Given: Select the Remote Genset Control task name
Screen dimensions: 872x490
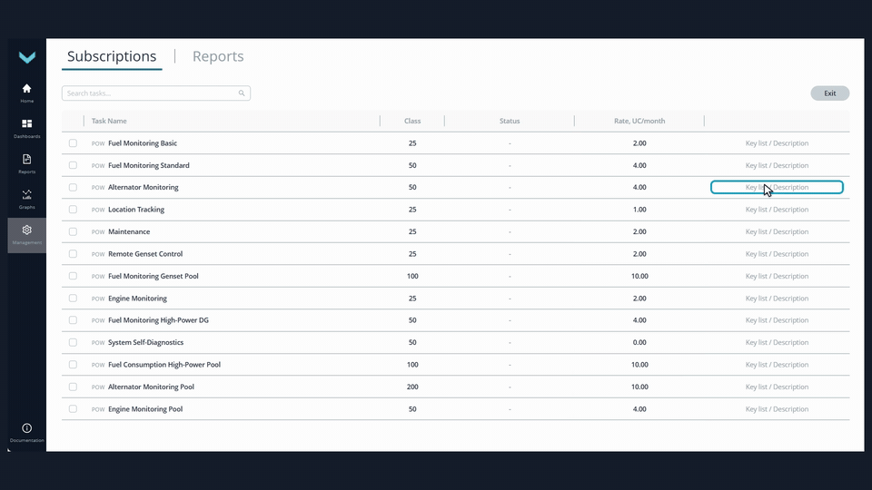Looking at the screenshot, I should coord(145,254).
